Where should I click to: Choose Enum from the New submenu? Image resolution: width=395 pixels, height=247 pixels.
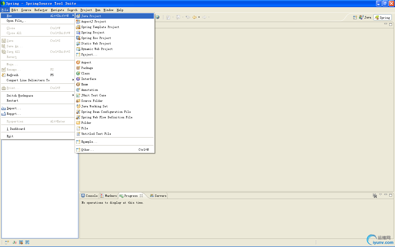tap(115, 84)
